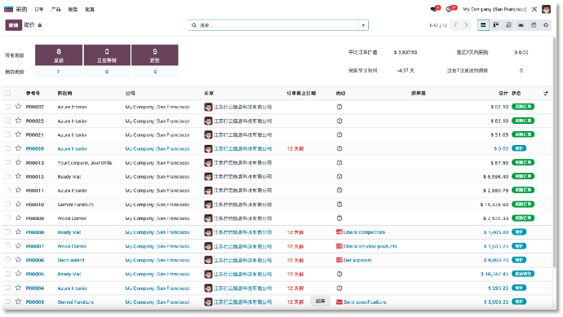
Task: Open record P00020
Action: (x=35, y=149)
